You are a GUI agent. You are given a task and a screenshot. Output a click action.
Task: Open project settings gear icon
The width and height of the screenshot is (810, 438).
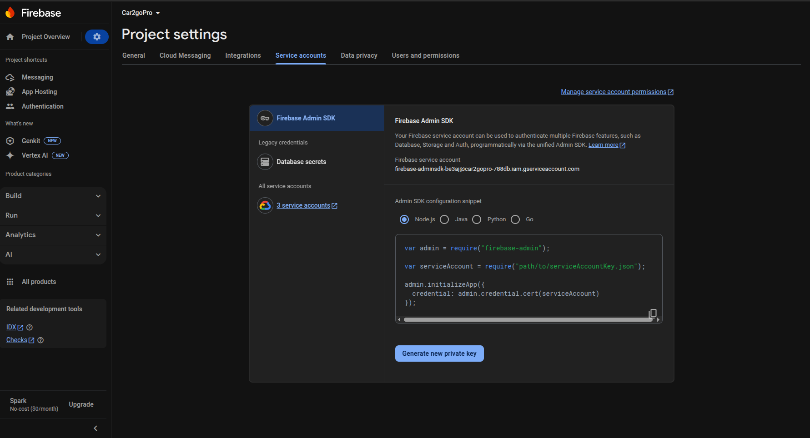coord(97,37)
